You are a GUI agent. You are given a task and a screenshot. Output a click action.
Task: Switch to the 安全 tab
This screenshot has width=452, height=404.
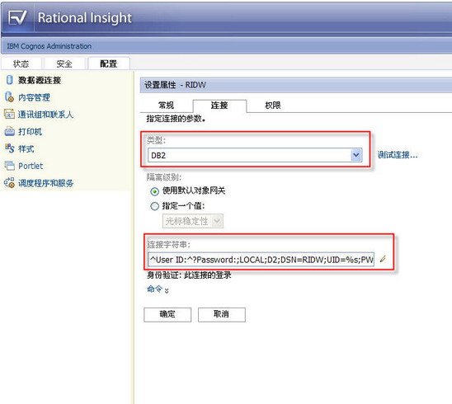64,63
